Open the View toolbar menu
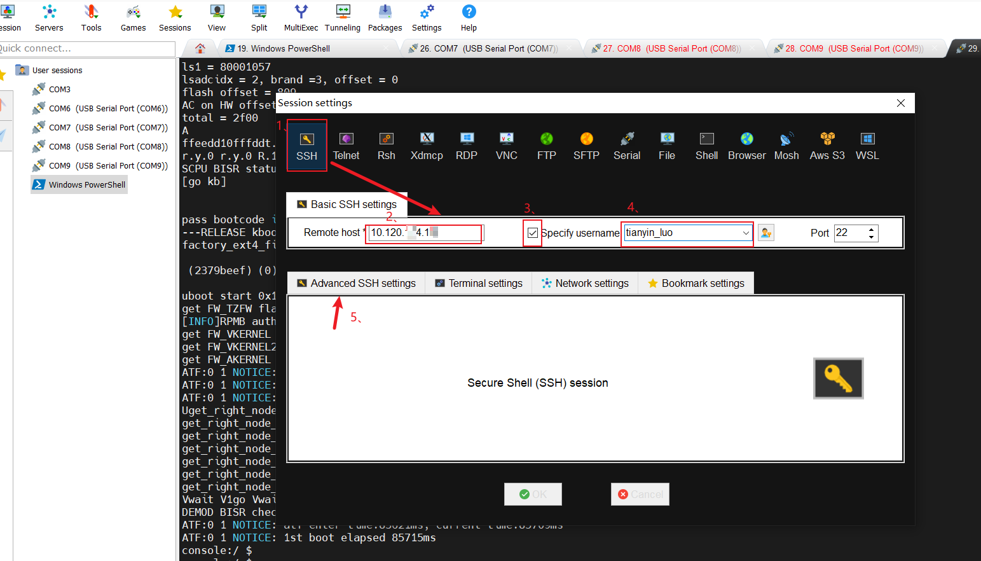 [217, 18]
